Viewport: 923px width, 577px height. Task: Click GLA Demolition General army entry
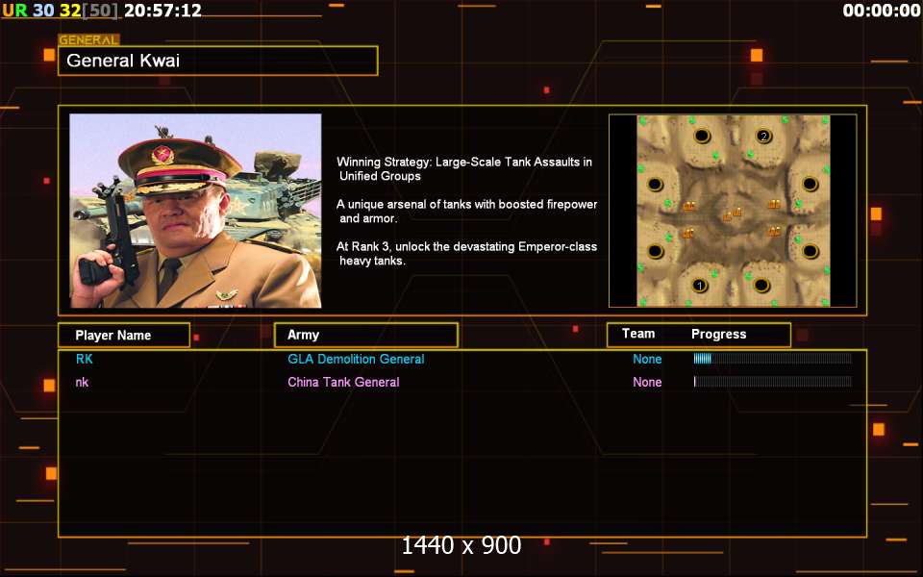click(x=356, y=359)
